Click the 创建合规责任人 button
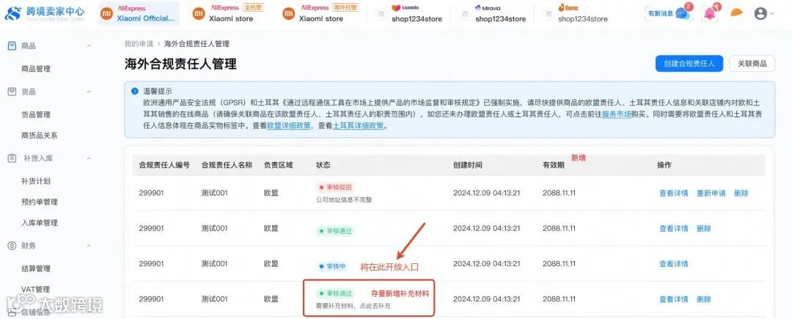The height and width of the screenshot is (319, 792). 689,64
